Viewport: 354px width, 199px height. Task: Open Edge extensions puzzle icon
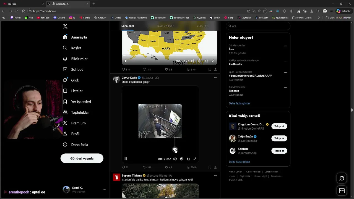284,11
